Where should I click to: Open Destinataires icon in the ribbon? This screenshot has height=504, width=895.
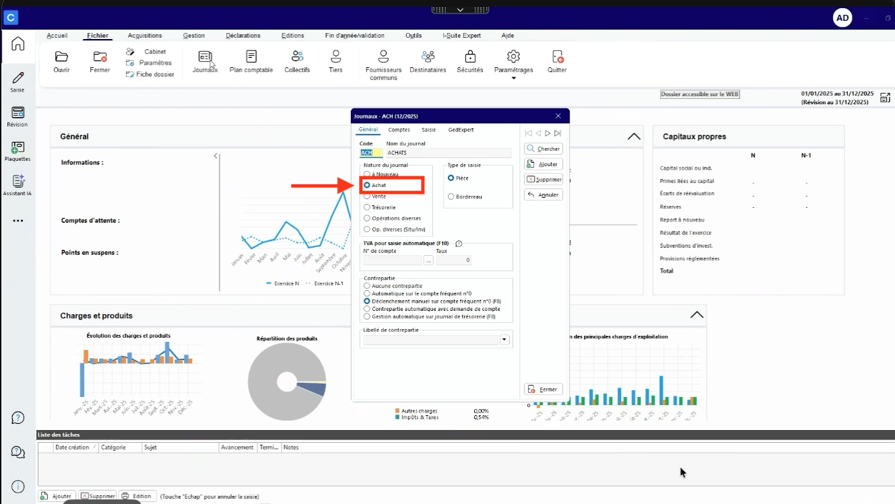[x=428, y=61]
